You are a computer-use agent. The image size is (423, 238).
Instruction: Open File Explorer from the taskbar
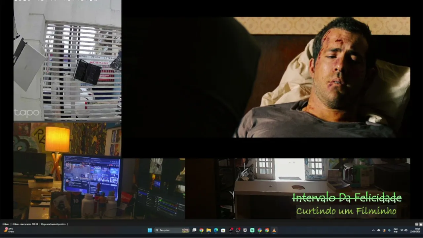click(x=209, y=230)
